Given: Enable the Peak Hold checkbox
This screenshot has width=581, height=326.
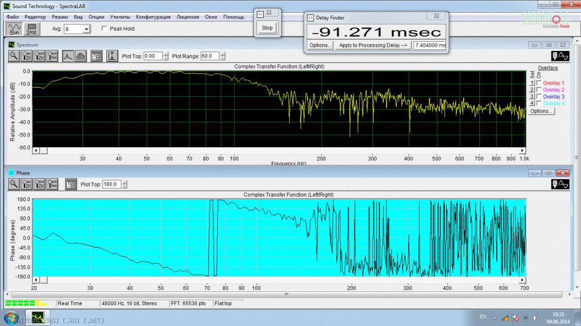Looking at the screenshot, I should [104, 28].
